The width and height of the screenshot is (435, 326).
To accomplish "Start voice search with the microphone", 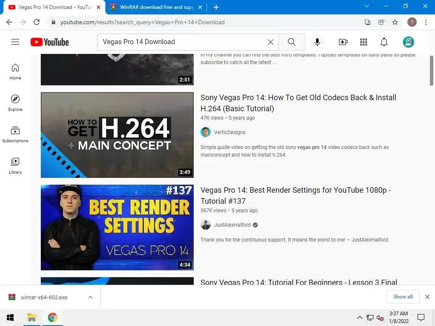I will [x=317, y=42].
